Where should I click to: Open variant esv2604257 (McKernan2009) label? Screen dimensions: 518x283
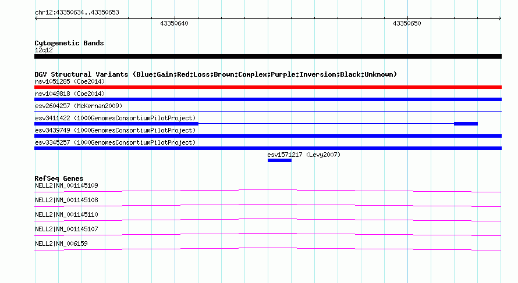click(x=79, y=106)
